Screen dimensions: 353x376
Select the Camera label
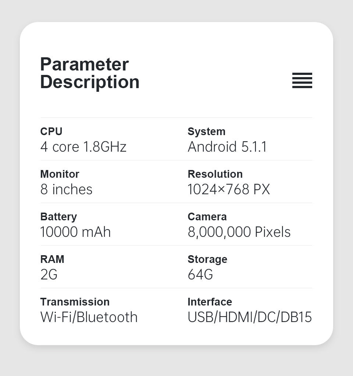pos(207,217)
